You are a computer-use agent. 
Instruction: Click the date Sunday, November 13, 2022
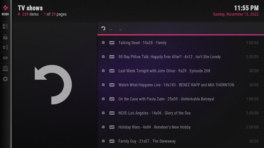tap(236, 14)
